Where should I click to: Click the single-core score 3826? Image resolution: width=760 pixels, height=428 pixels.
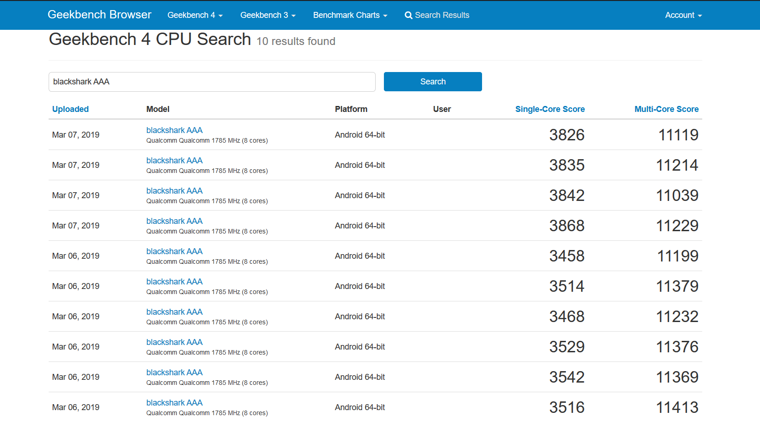tap(567, 135)
